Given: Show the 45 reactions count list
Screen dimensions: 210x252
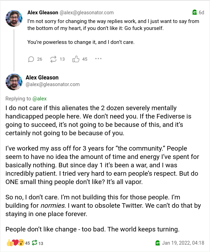Looking at the screenshot, I should point(28,243).
